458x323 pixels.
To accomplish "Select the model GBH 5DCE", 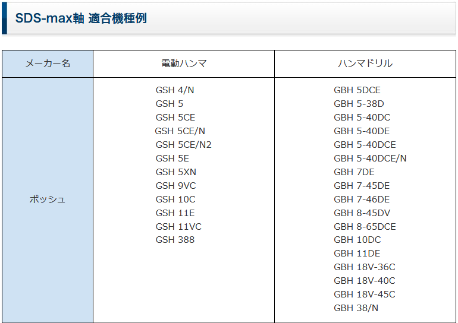I will [357, 90].
